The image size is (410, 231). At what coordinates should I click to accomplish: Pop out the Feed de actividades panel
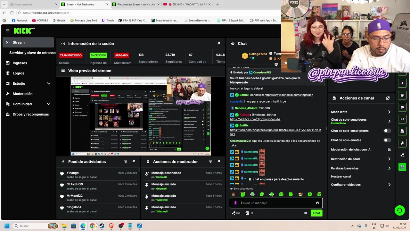tap(134, 162)
